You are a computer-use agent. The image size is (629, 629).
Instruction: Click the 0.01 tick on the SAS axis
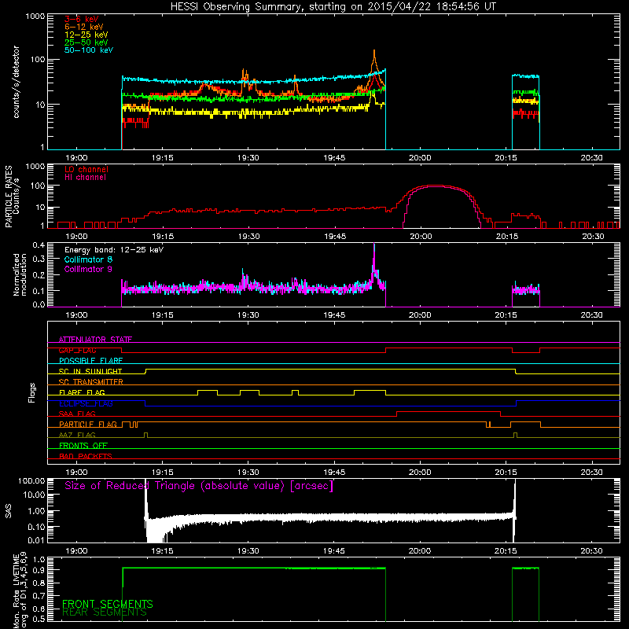coord(36,540)
